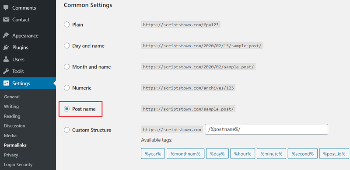Open the Settings menu label

[21, 83]
